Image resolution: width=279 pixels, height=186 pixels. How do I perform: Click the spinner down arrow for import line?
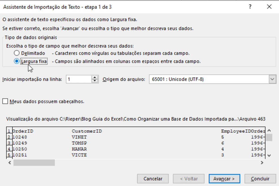tap(95, 81)
